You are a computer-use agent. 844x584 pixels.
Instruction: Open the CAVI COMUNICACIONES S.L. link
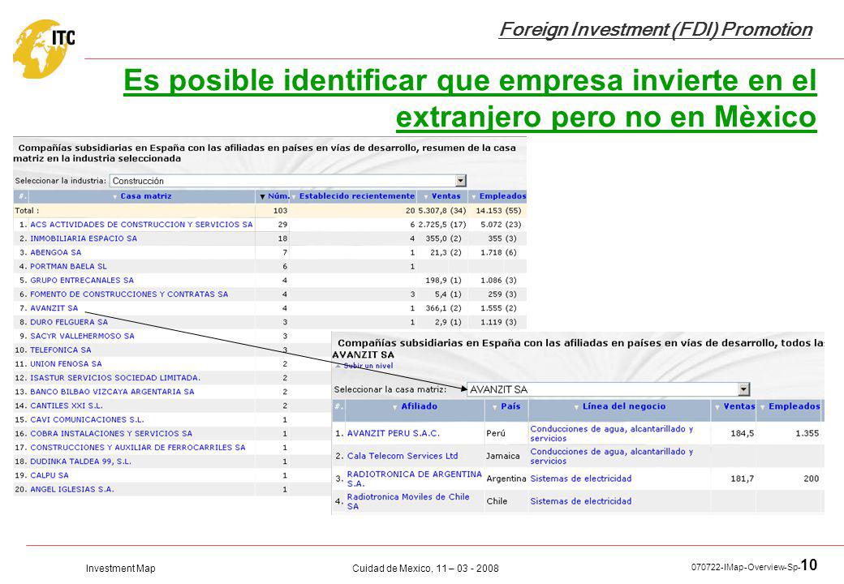[x=87, y=420]
